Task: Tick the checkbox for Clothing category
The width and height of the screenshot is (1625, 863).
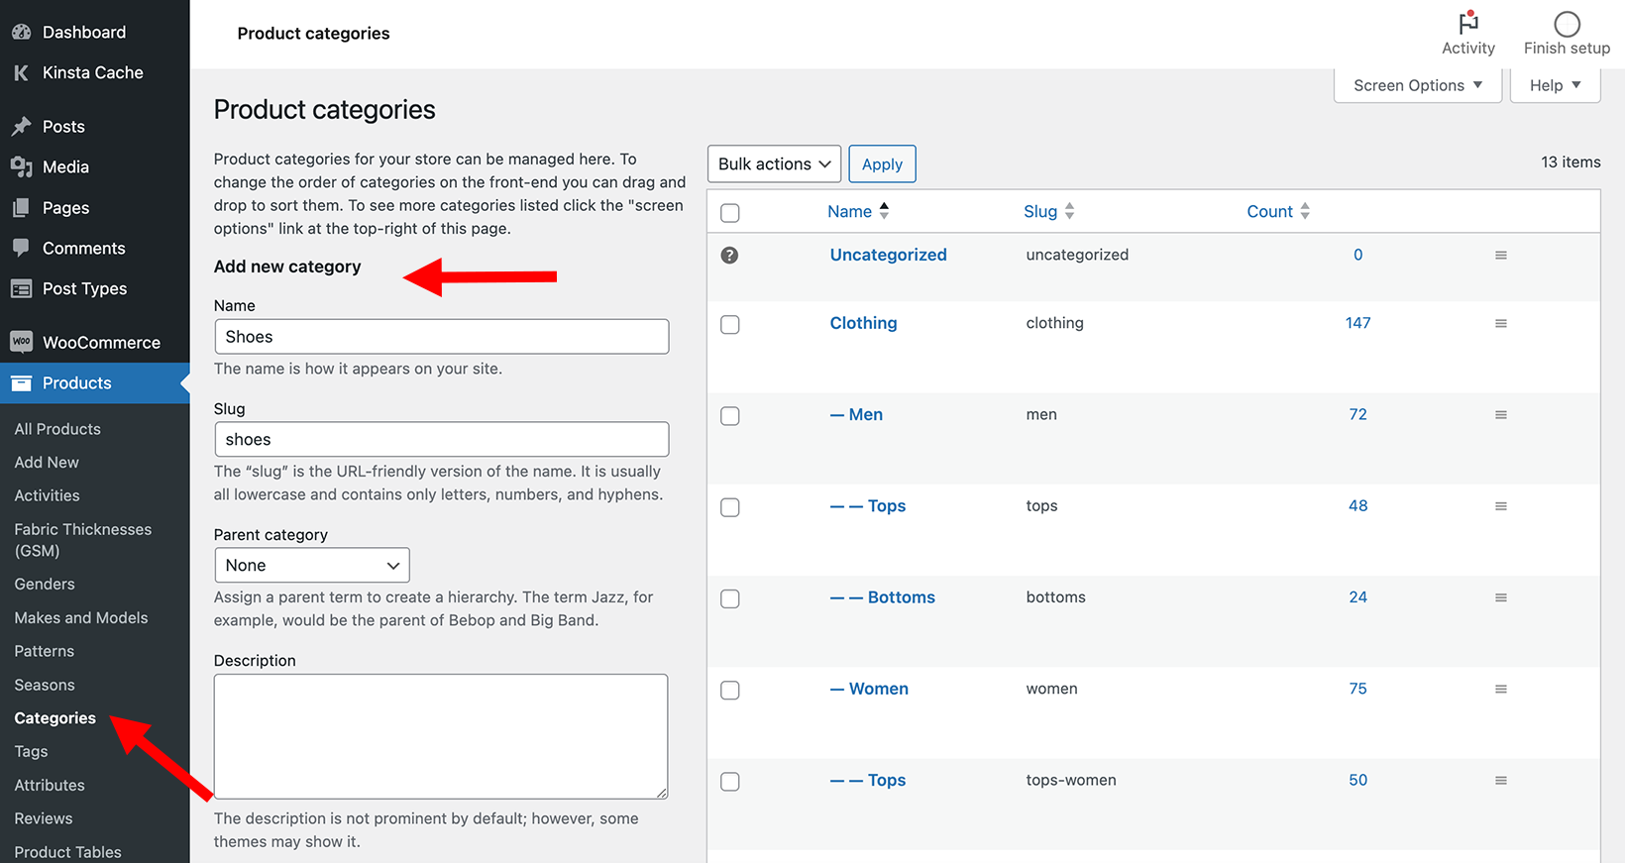Action: tap(730, 325)
